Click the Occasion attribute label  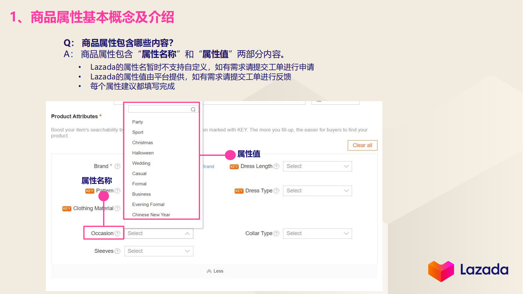click(x=102, y=233)
